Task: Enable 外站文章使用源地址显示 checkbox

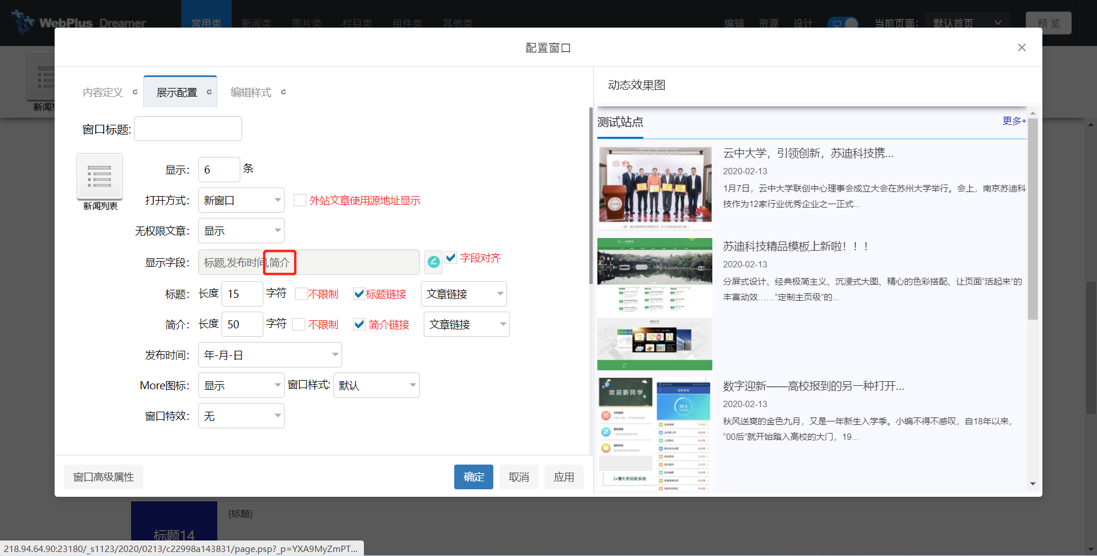Action: [300, 200]
